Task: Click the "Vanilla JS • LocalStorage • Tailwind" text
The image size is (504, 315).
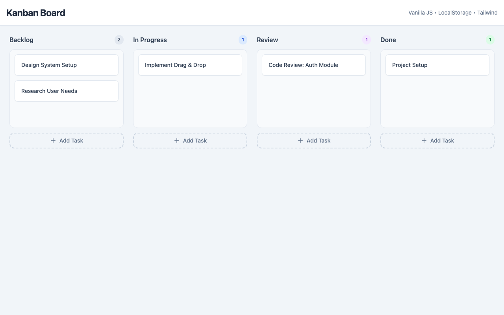Action: point(453,13)
